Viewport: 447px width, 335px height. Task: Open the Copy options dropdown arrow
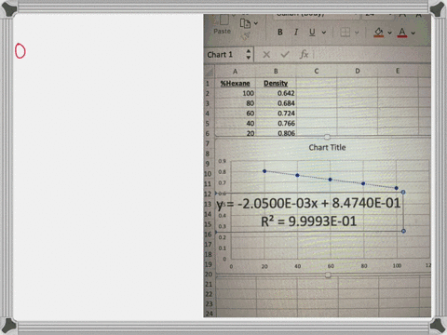[256, 23]
